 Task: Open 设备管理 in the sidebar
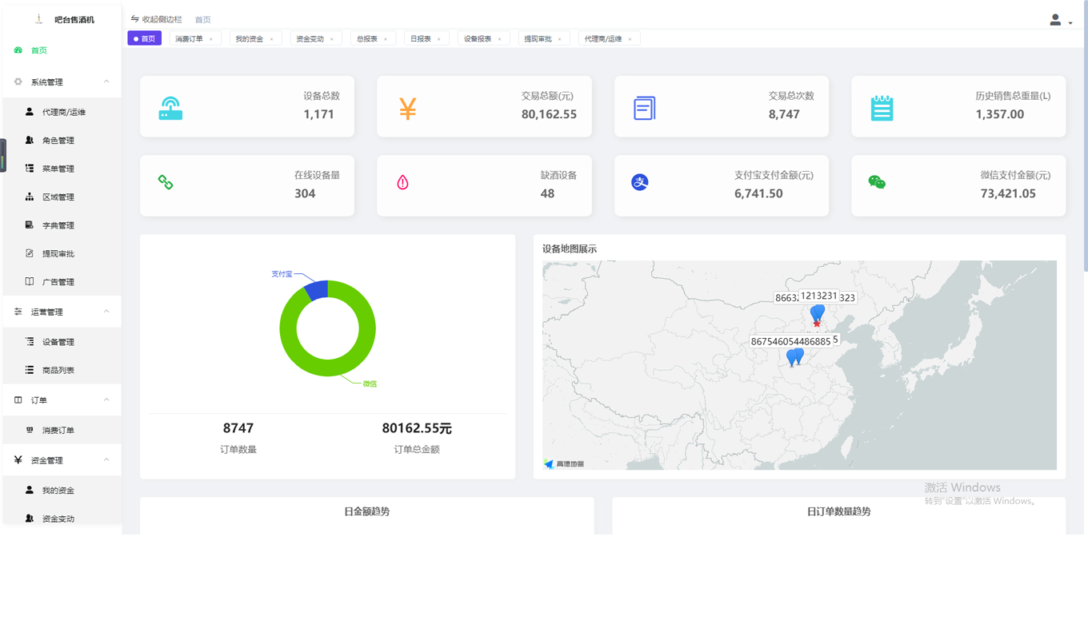pos(58,342)
